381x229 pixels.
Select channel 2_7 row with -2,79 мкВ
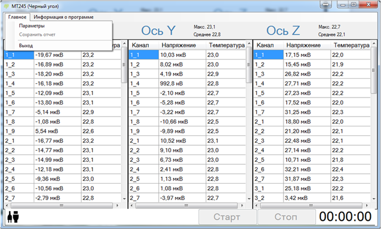click(19, 198)
